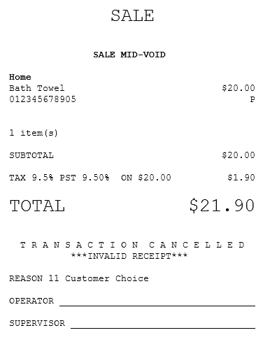
Task: Select the TRANSACTION CANCELLED text
Action: 132,245
